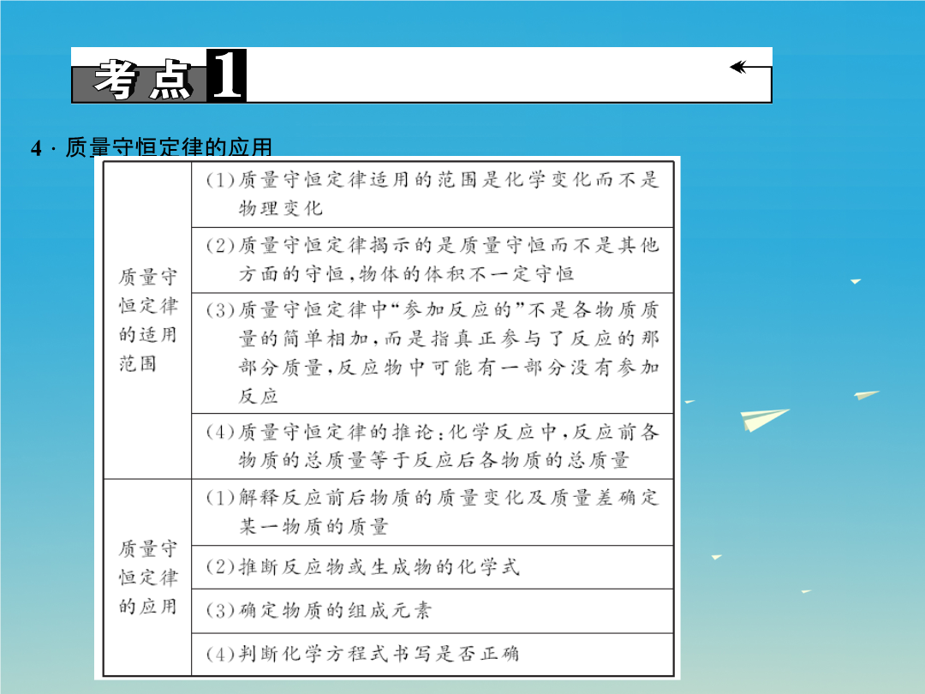
Task: Click item (4) 判断化学方程式书写是否正确
Action: point(433,655)
